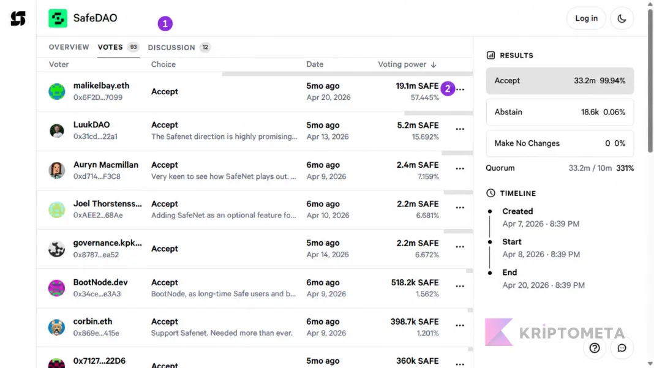The height and width of the screenshot is (368, 654).
Task: Click the Choice column header
Action: tap(163, 64)
